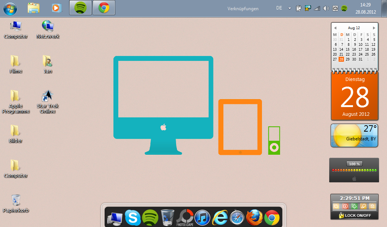Image resolution: width=387 pixels, height=227 pixels.
Task: Open the recycle bin in the dock
Action: [x=167, y=218]
